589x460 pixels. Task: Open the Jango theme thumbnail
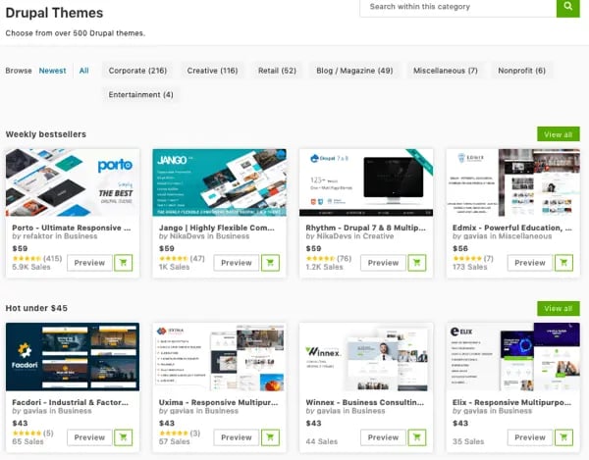pos(220,182)
